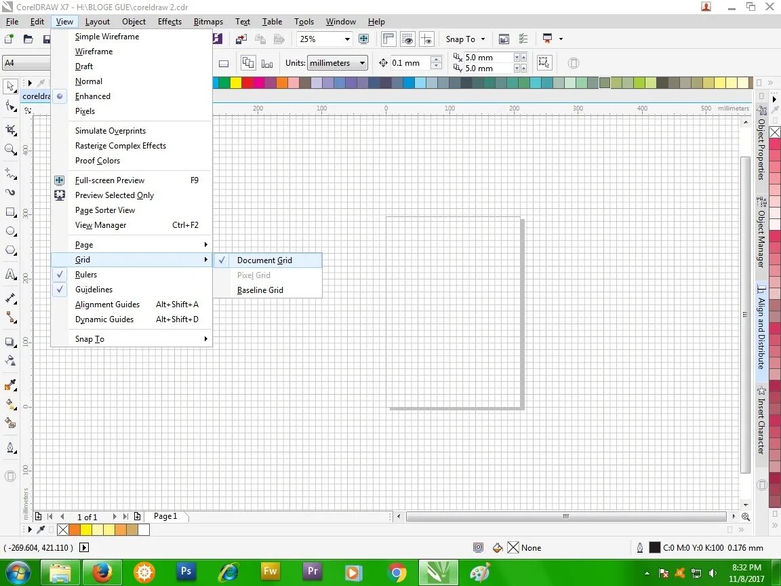The width and height of the screenshot is (781, 586).
Task: Open Insert Character docker tab
Action: tap(761, 421)
